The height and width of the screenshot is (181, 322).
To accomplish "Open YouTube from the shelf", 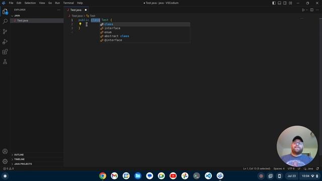I will [x=173, y=176].
